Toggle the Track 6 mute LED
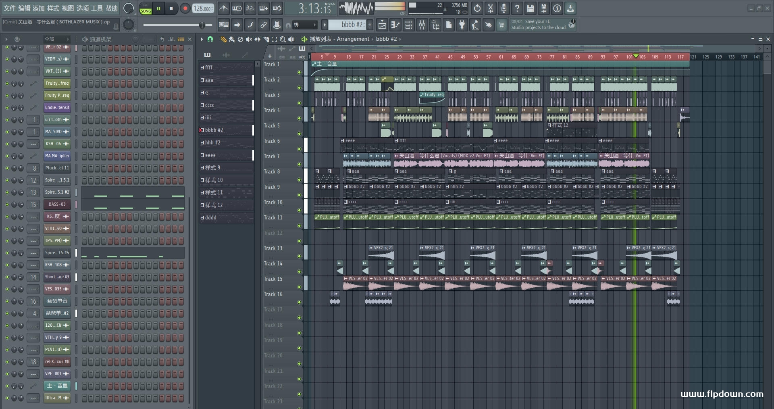The width and height of the screenshot is (774, 409). [x=299, y=149]
